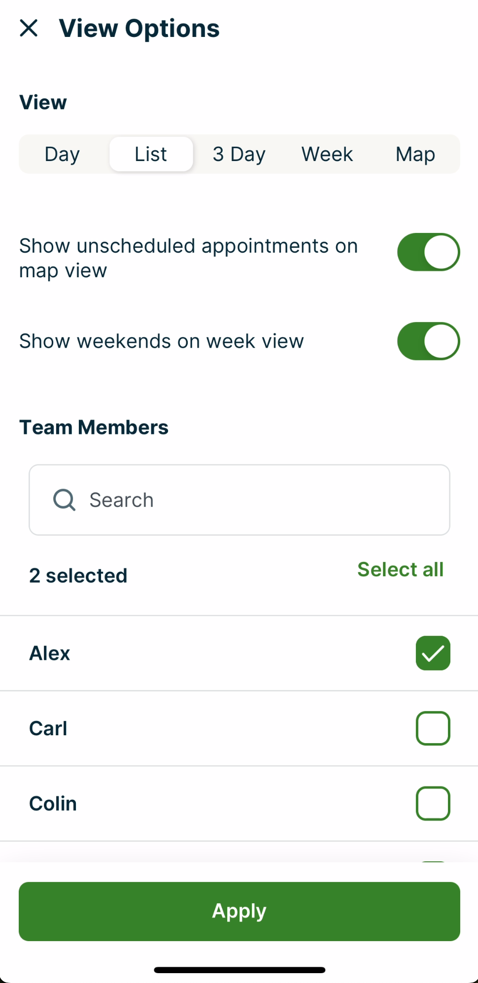The height and width of the screenshot is (983, 478).
Task: Switch to Week view
Action: point(327,154)
